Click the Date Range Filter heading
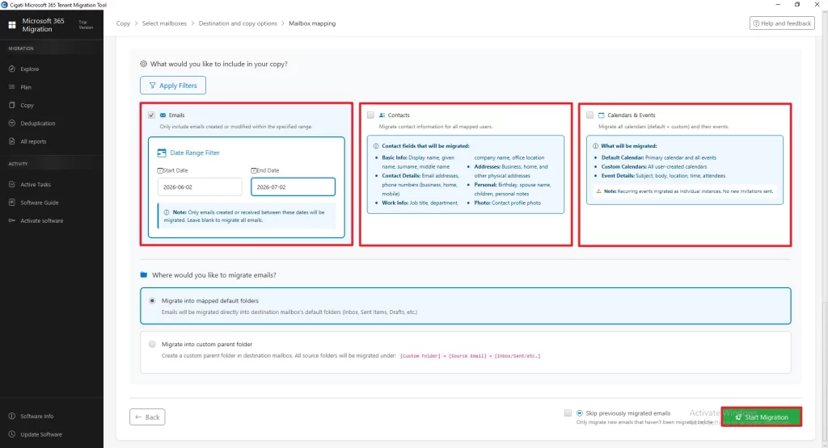This screenshot has height=448, width=828. coord(195,153)
